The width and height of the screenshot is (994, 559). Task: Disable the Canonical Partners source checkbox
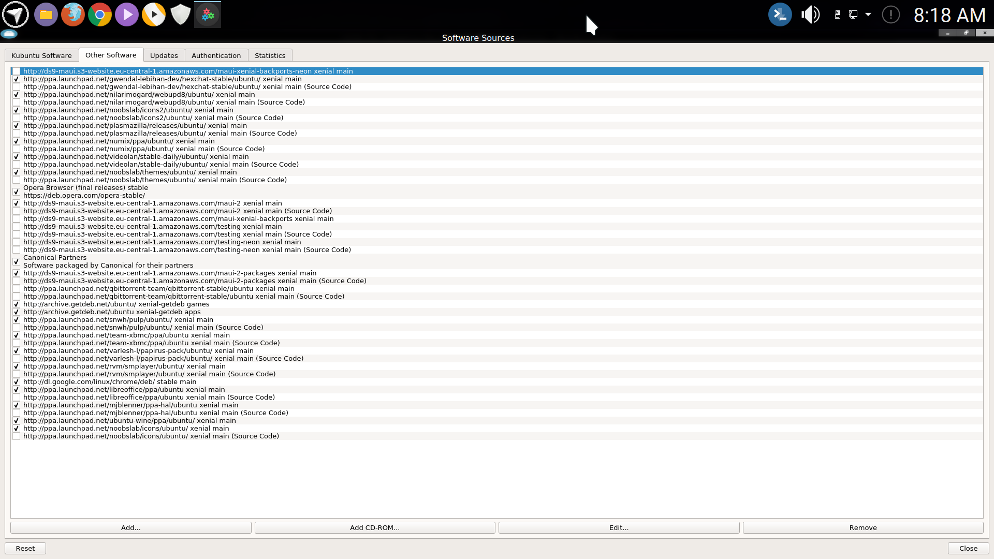(17, 261)
